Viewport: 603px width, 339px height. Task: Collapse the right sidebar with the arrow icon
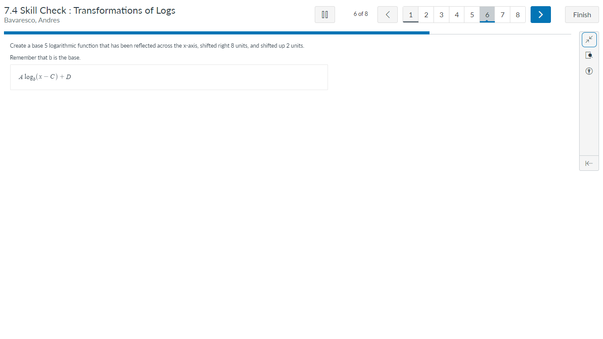click(x=589, y=163)
